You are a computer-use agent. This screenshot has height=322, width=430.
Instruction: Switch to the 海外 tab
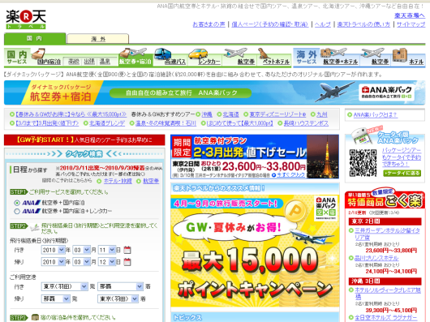point(98,39)
